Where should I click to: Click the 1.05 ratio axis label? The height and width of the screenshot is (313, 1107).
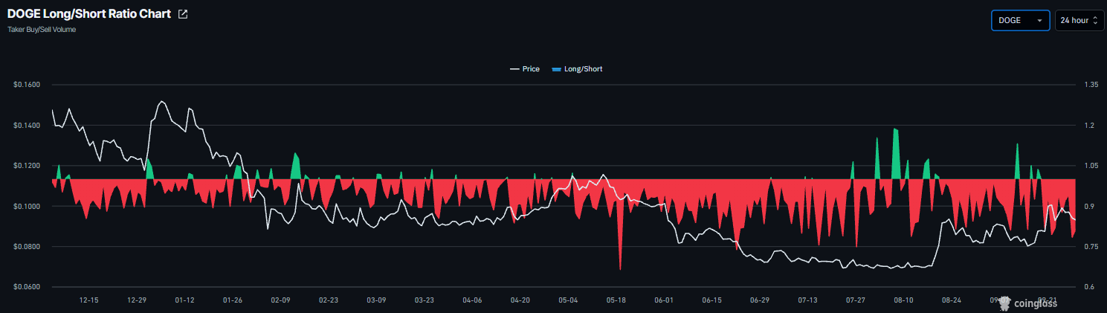[1091, 165]
